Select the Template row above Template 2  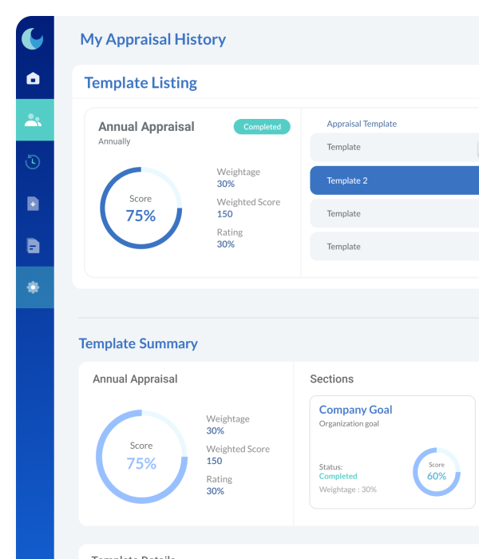pos(394,147)
